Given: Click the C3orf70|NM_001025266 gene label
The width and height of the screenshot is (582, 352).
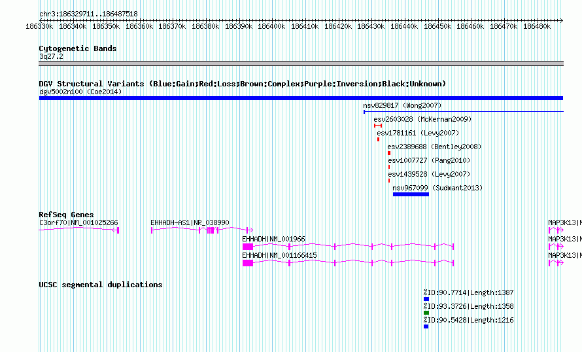Looking at the screenshot, I should [x=78, y=223].
